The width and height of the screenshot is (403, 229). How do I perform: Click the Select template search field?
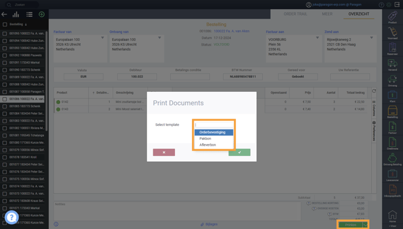pos(214,125)
